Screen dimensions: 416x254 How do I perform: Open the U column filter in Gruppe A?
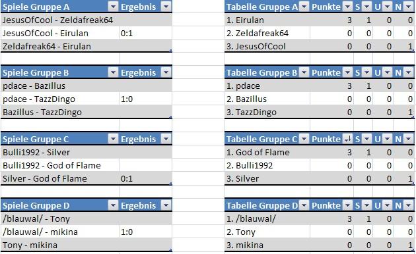click(x=387, y=7)
